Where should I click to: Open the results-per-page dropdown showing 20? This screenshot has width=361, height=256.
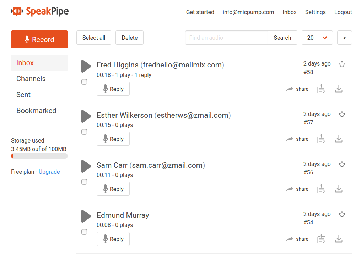click(317, 38)
